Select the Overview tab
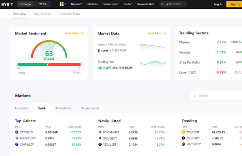 pos(20,14)
